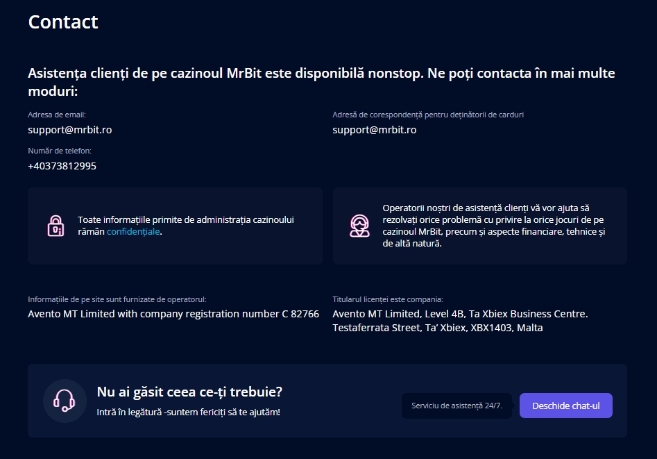
Task: Click support@mrbit.ro under Adresa de email
Action: coord(70,130)
